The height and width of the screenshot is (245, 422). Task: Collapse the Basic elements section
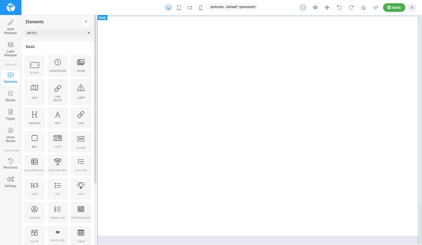tap(30, 47)
